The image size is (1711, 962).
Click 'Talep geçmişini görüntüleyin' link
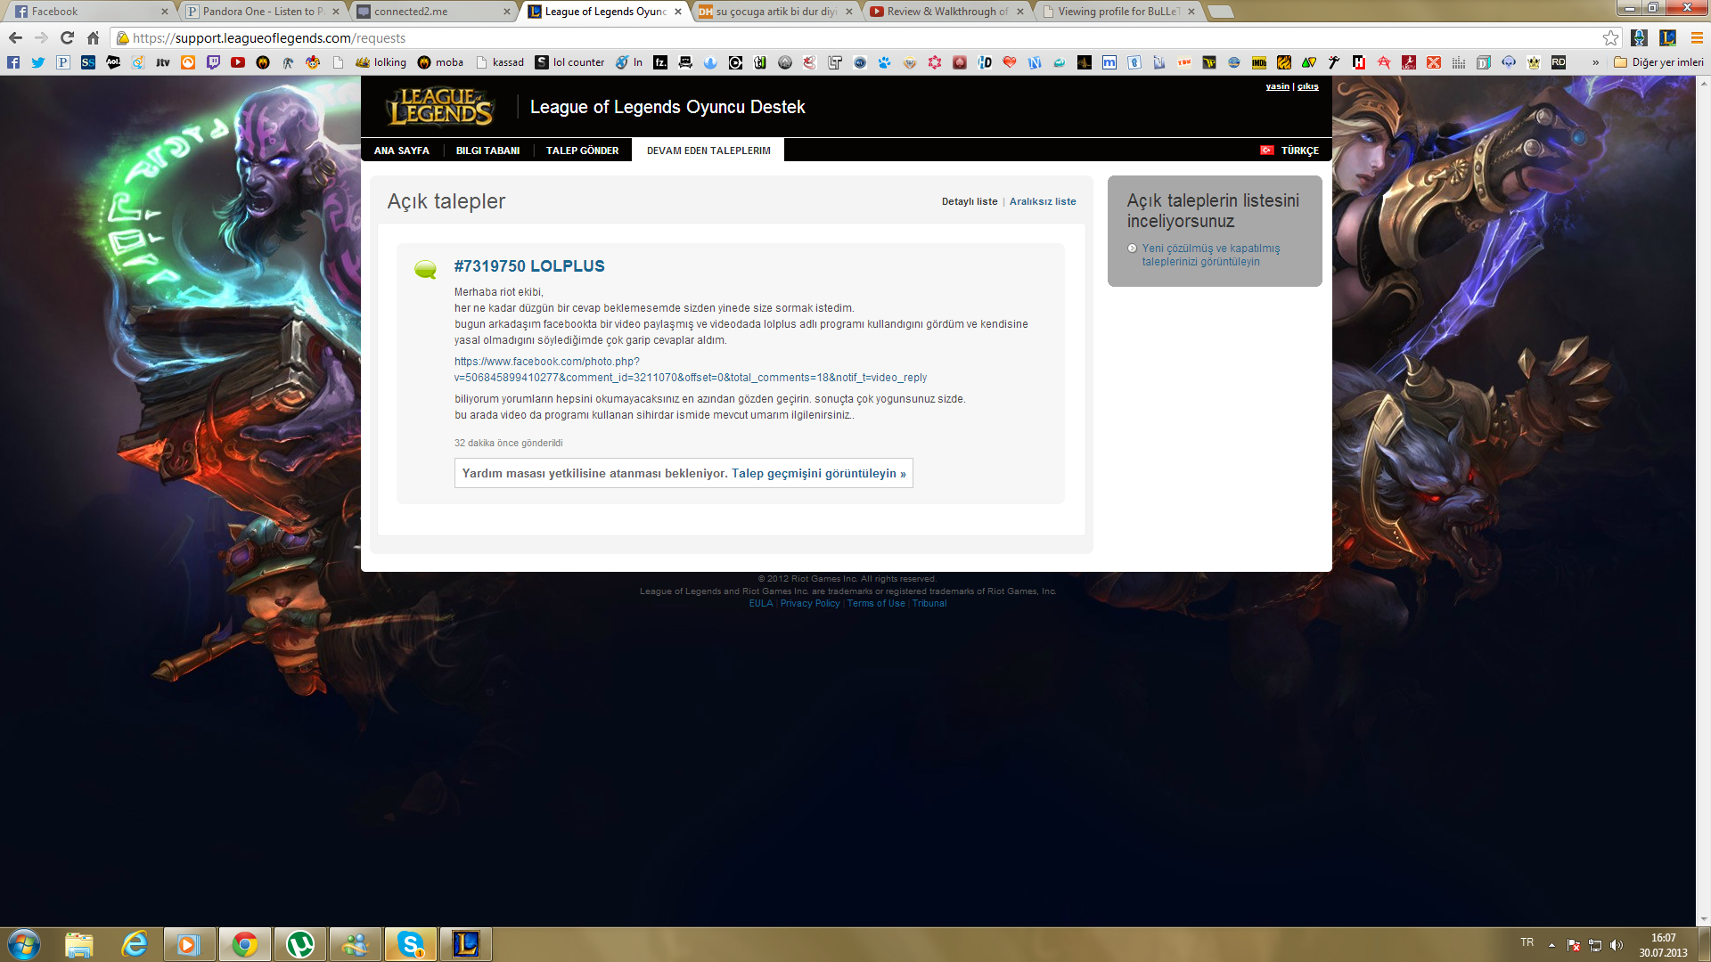click(819, 473)
